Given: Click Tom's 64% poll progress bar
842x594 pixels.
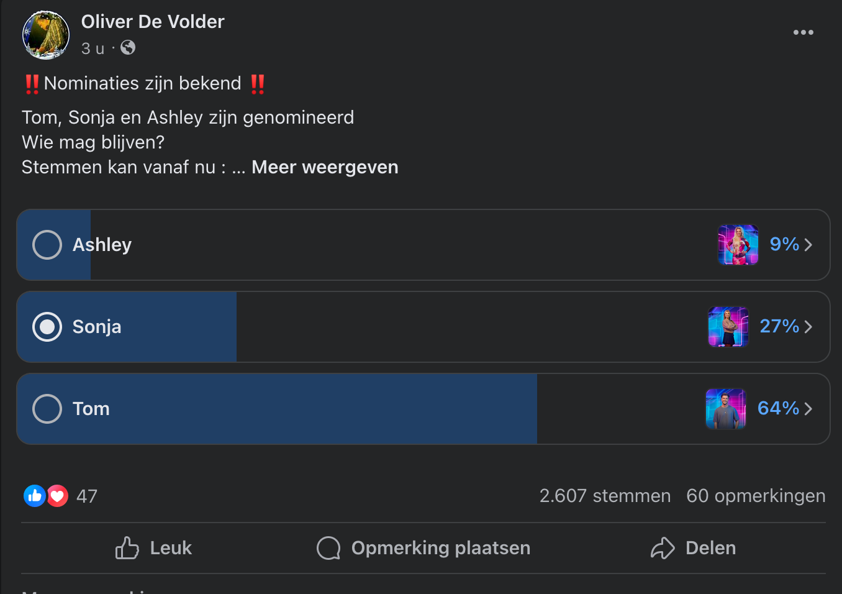Looking at the screenshot, I should (423, 409).
